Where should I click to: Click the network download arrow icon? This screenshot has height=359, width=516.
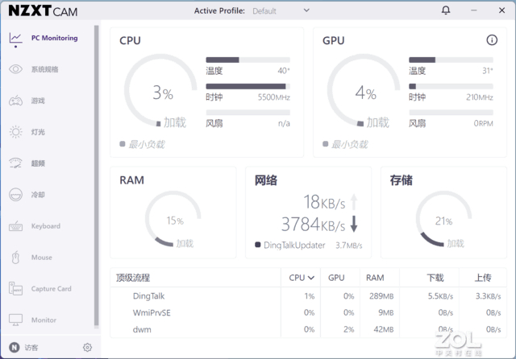pyautogui.click(x=354, y=224)
